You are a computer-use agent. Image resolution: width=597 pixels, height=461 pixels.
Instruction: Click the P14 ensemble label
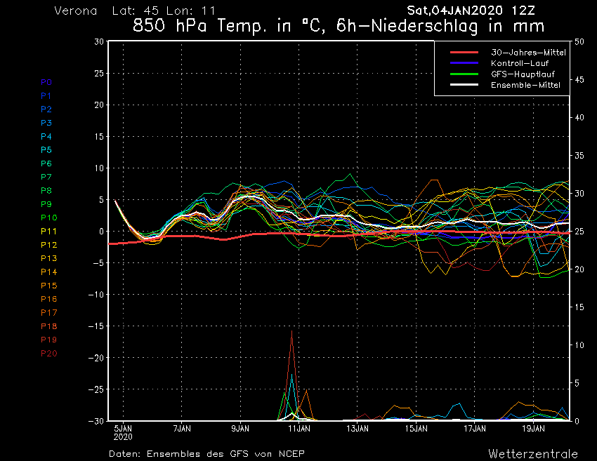[x=48, y=272]
